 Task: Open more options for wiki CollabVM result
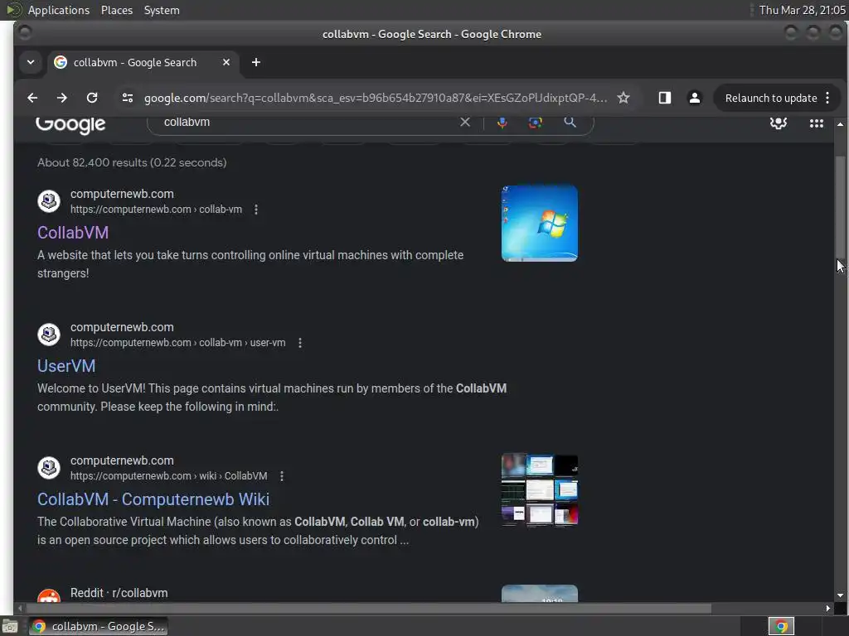pos(282,476)
